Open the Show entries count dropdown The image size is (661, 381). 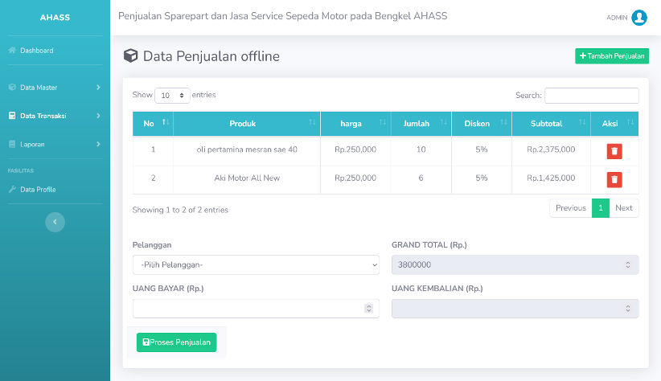172,96
